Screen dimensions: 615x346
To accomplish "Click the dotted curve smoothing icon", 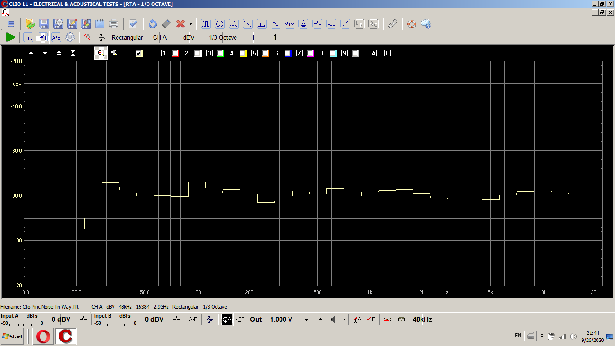I will (x=102, y=37).
